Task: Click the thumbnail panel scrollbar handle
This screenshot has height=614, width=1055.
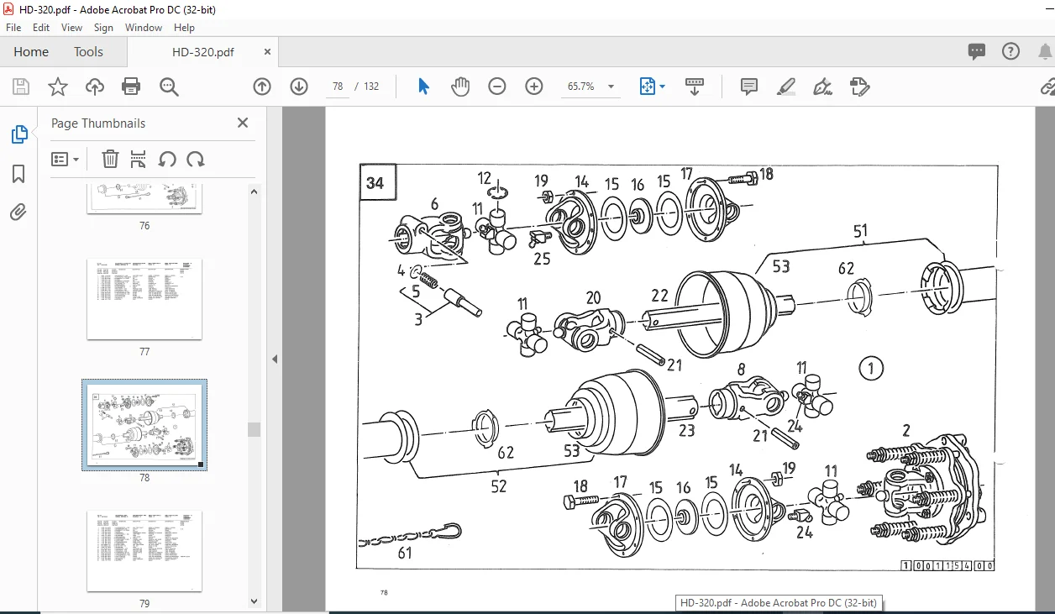Action: pyautogui.click(x=254, y=429)
